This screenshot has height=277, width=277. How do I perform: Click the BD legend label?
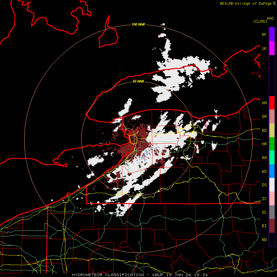(264, 130)
